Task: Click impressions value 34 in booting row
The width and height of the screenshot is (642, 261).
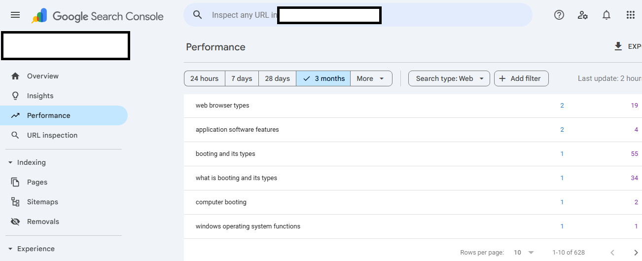Action: 635,178
